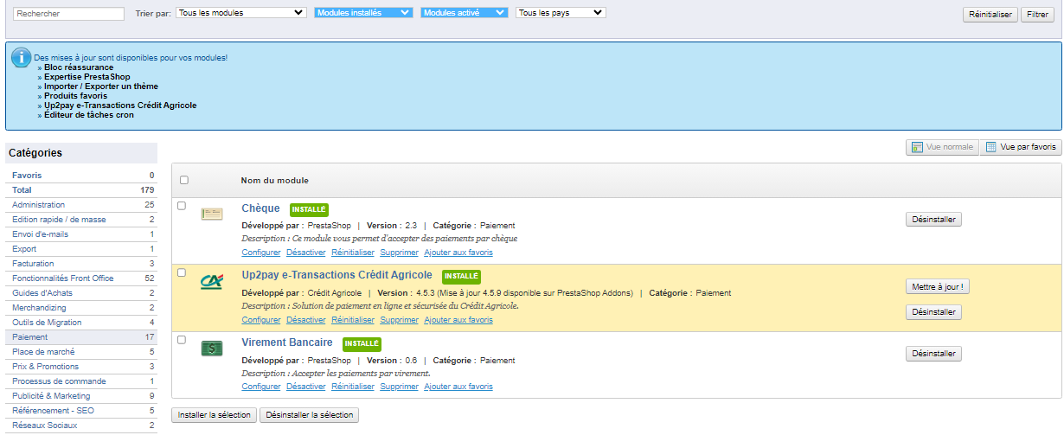The height and width of the screenshot is (448, 1064).
Task: Open Produits favoris update link
Action: [x=76, y=96]
